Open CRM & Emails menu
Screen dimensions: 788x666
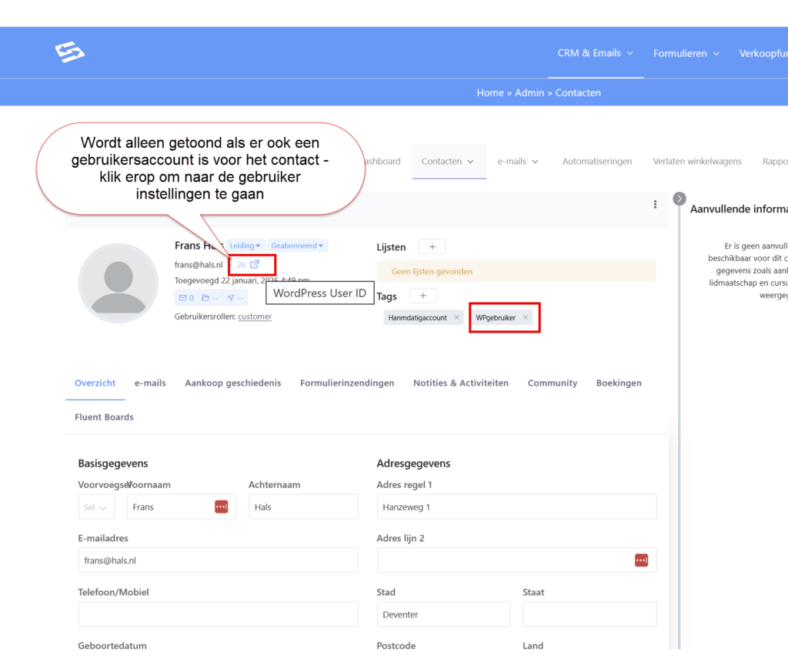tap(595, 53)
